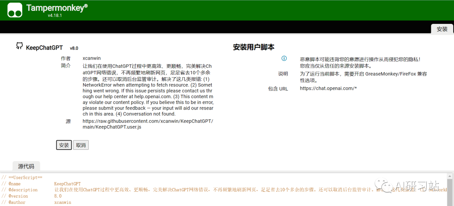
Task: Click the v8.0 version label
Action: click(x=74, y=48)
